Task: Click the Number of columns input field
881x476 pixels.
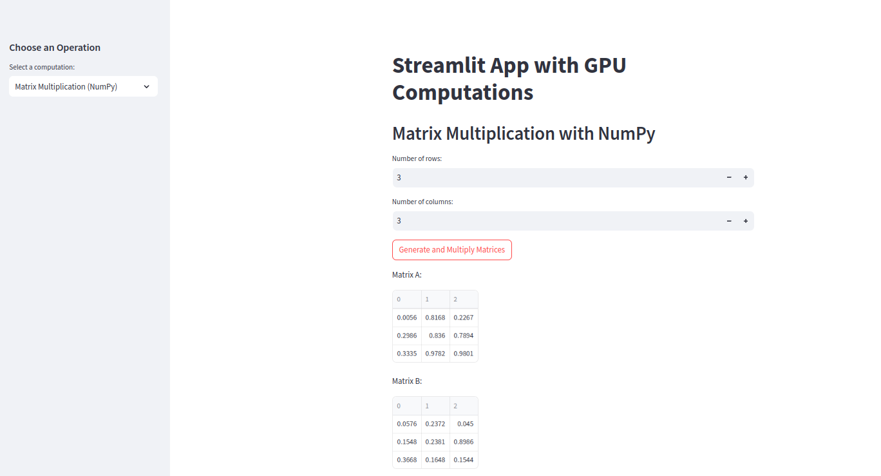Action: tap(555, 221)
